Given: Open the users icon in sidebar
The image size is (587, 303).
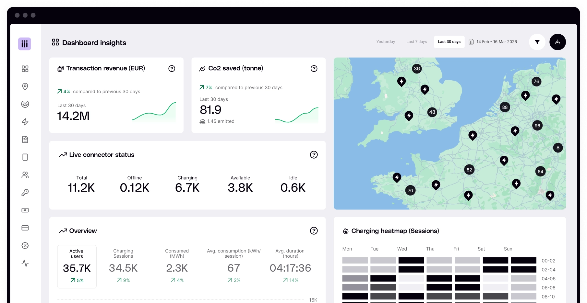Looking at the screenshot, I should [25, 175].
